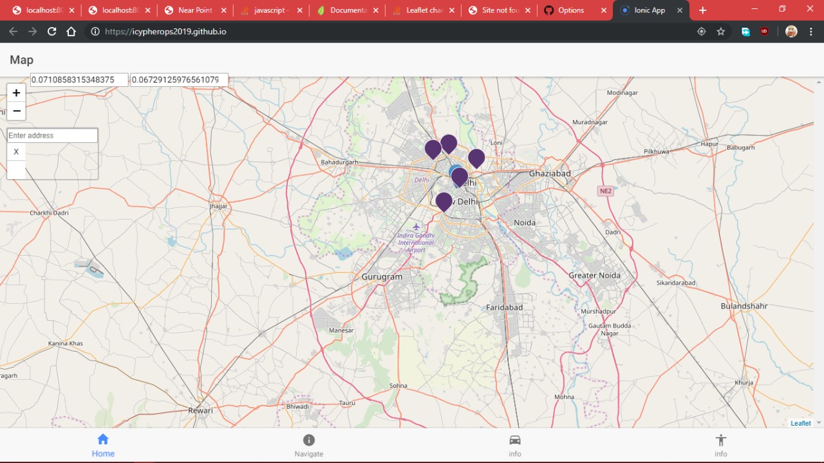Viewport: 824px width, 463px height.
Task: Switch to the Leaflet tab
Action: [x=424, y=10]
